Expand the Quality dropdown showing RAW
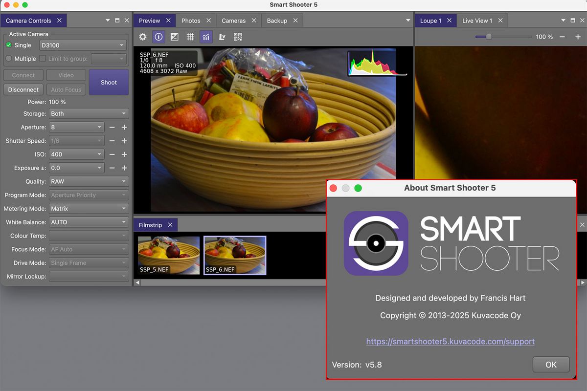The width and height of the screenshot is (587, 391). click(89, 181)
